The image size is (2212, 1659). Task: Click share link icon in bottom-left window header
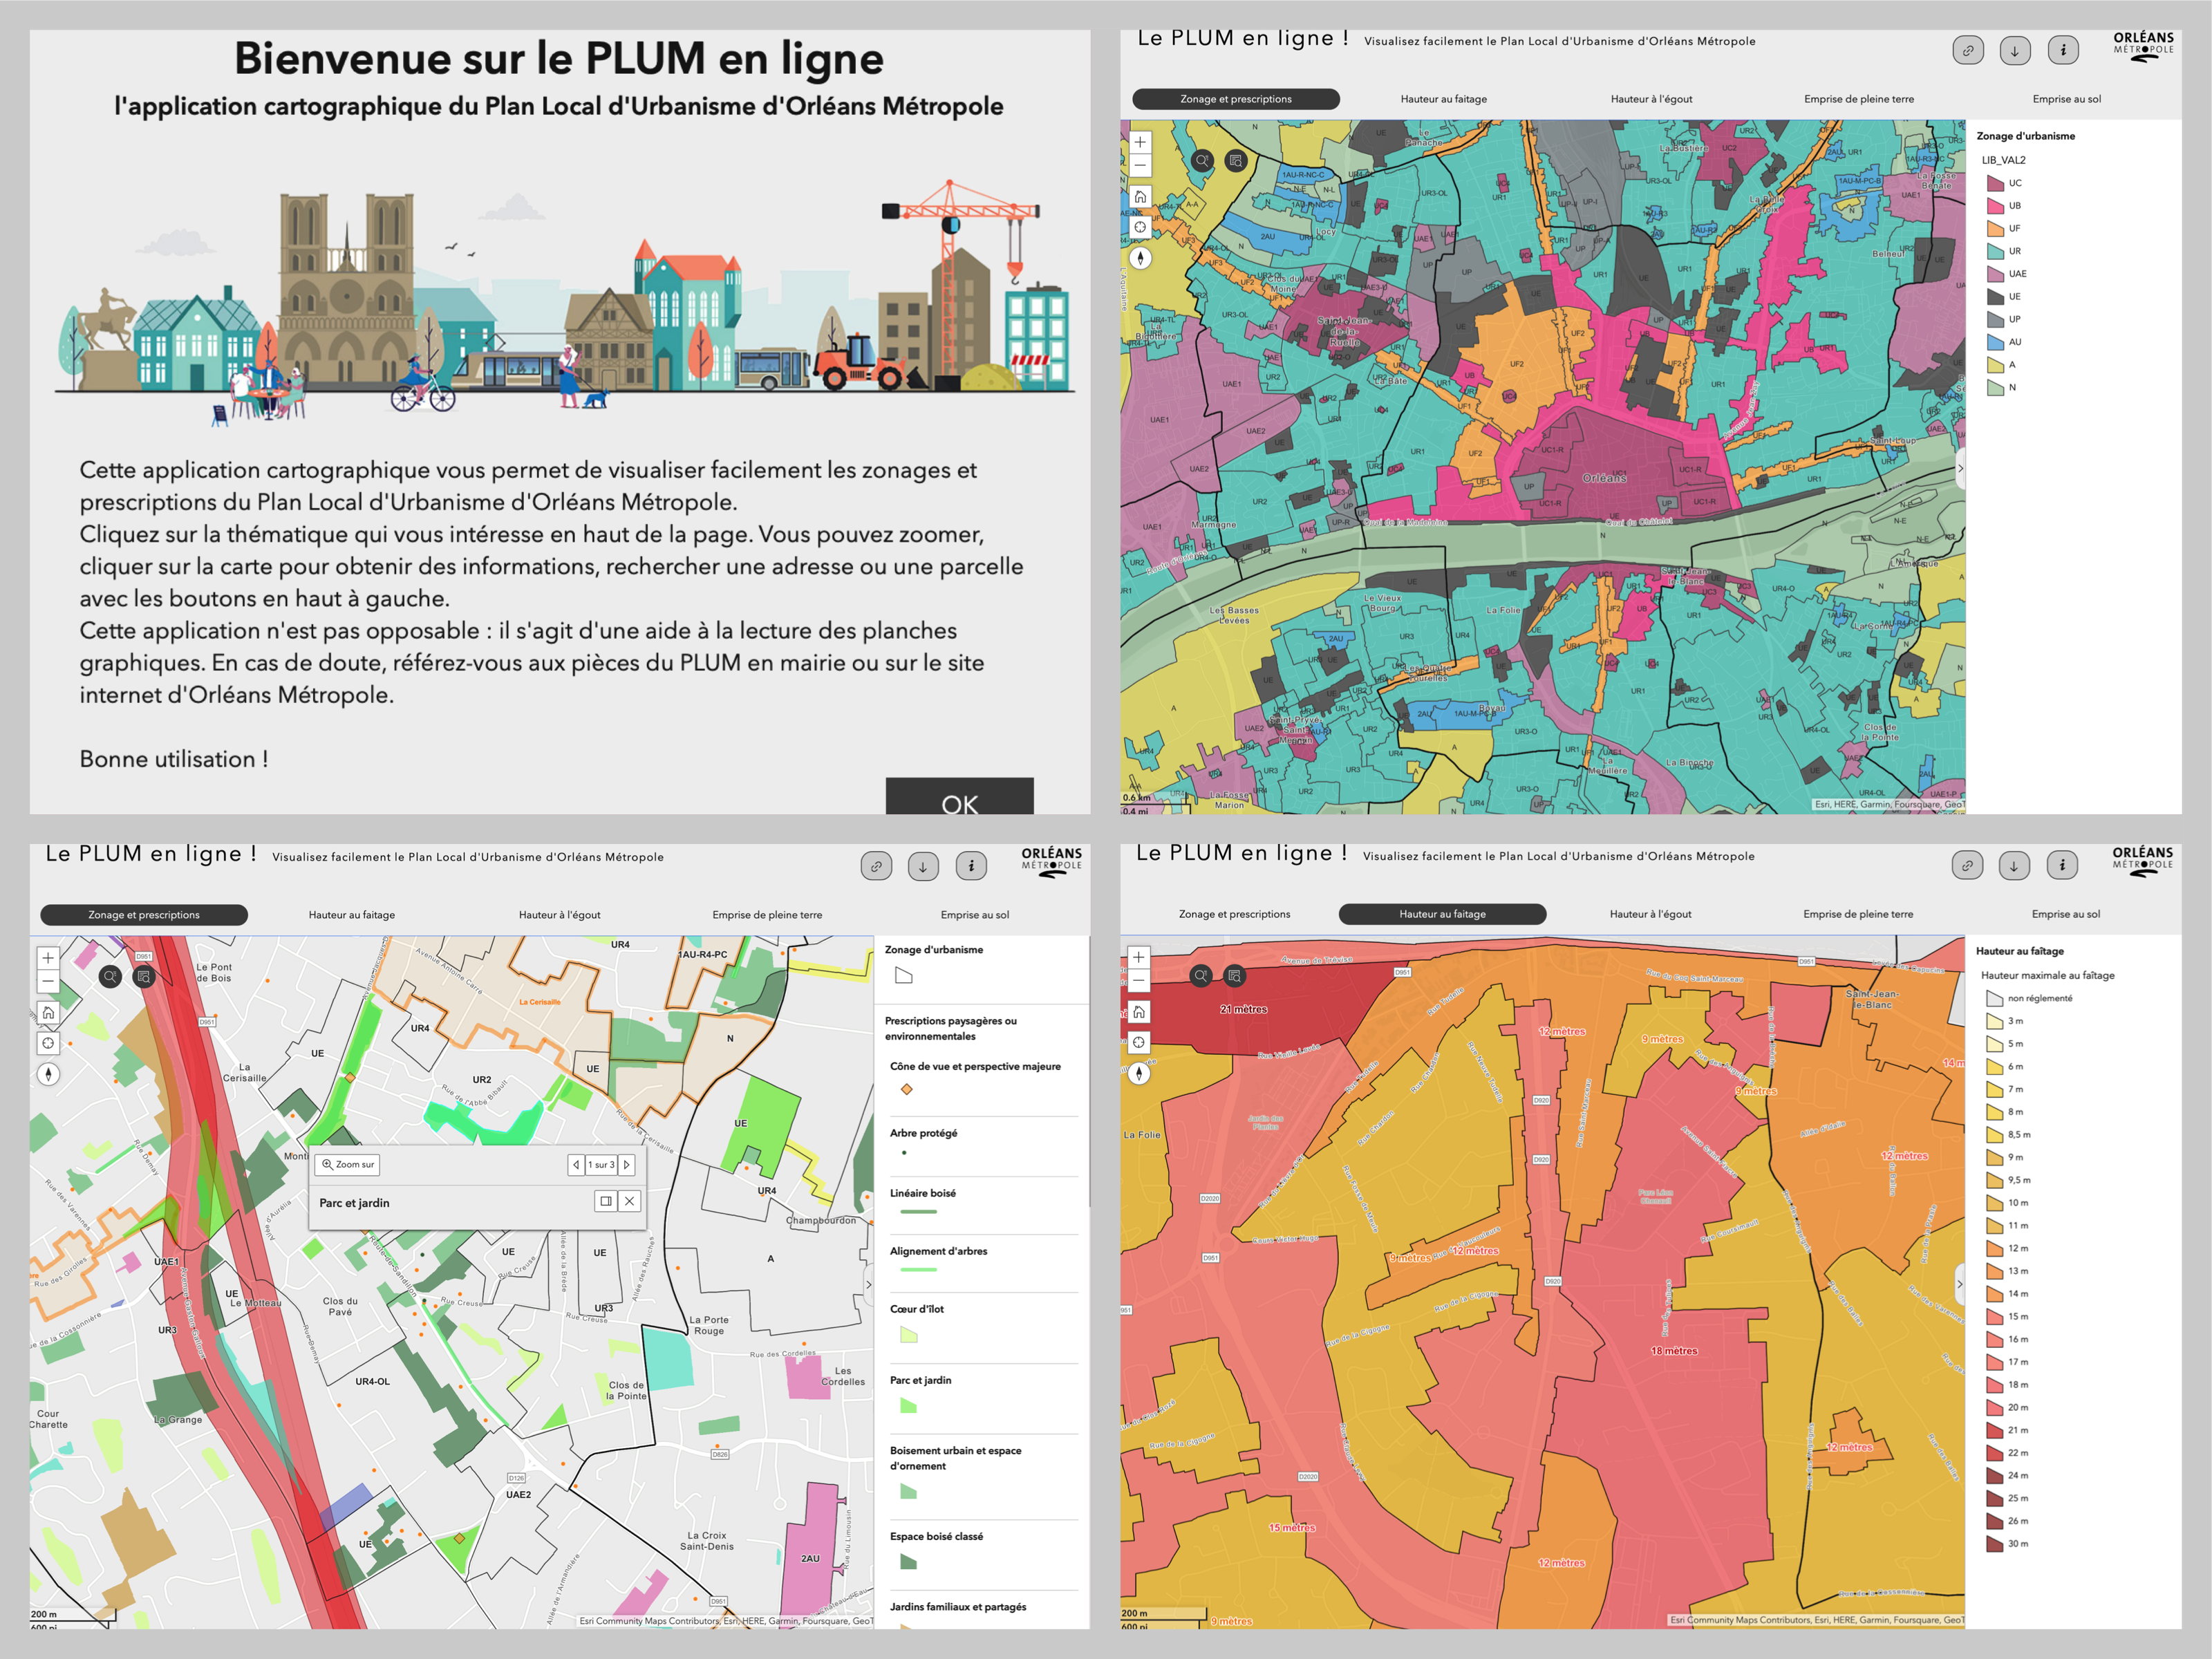pyautogui.click(x=876, y=866)
